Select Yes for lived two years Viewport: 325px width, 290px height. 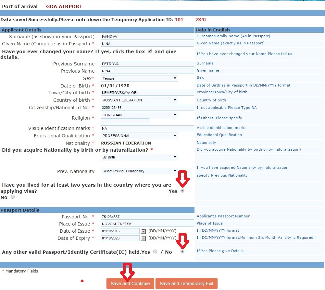point(182,191)
